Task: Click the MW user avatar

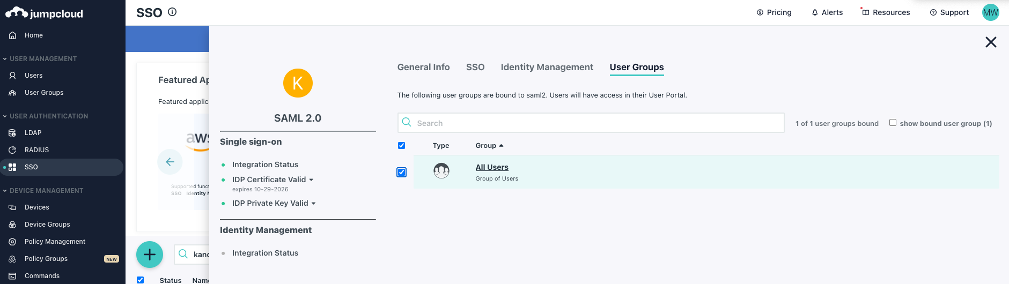Action: click(990, 12)
